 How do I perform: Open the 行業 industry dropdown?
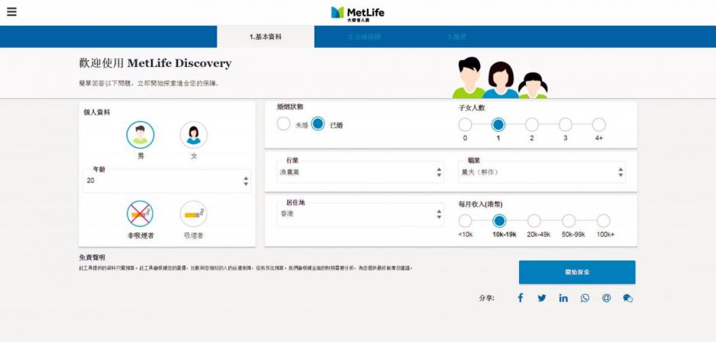tap(360, 172)
